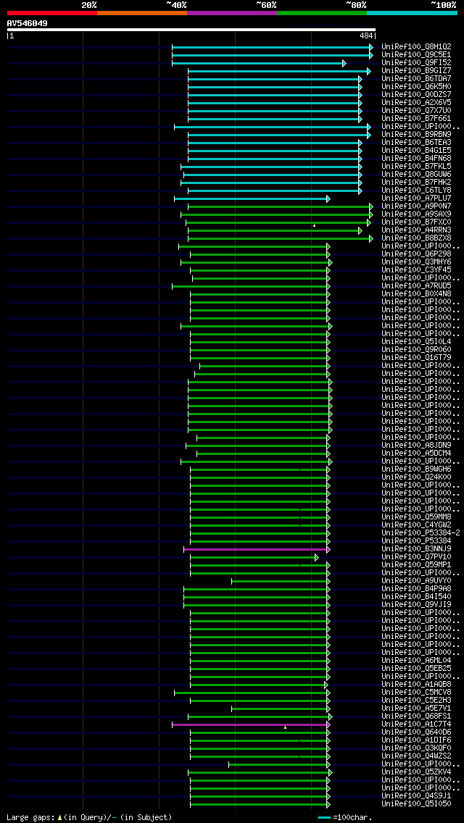Click the white query sequence bar
Screen dimensions: 464x823
191,30
